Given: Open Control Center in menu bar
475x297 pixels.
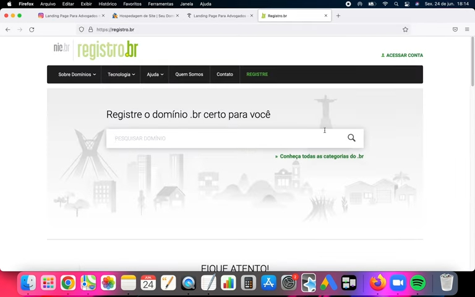Looking at the screenshot, I should pos(407,4).
